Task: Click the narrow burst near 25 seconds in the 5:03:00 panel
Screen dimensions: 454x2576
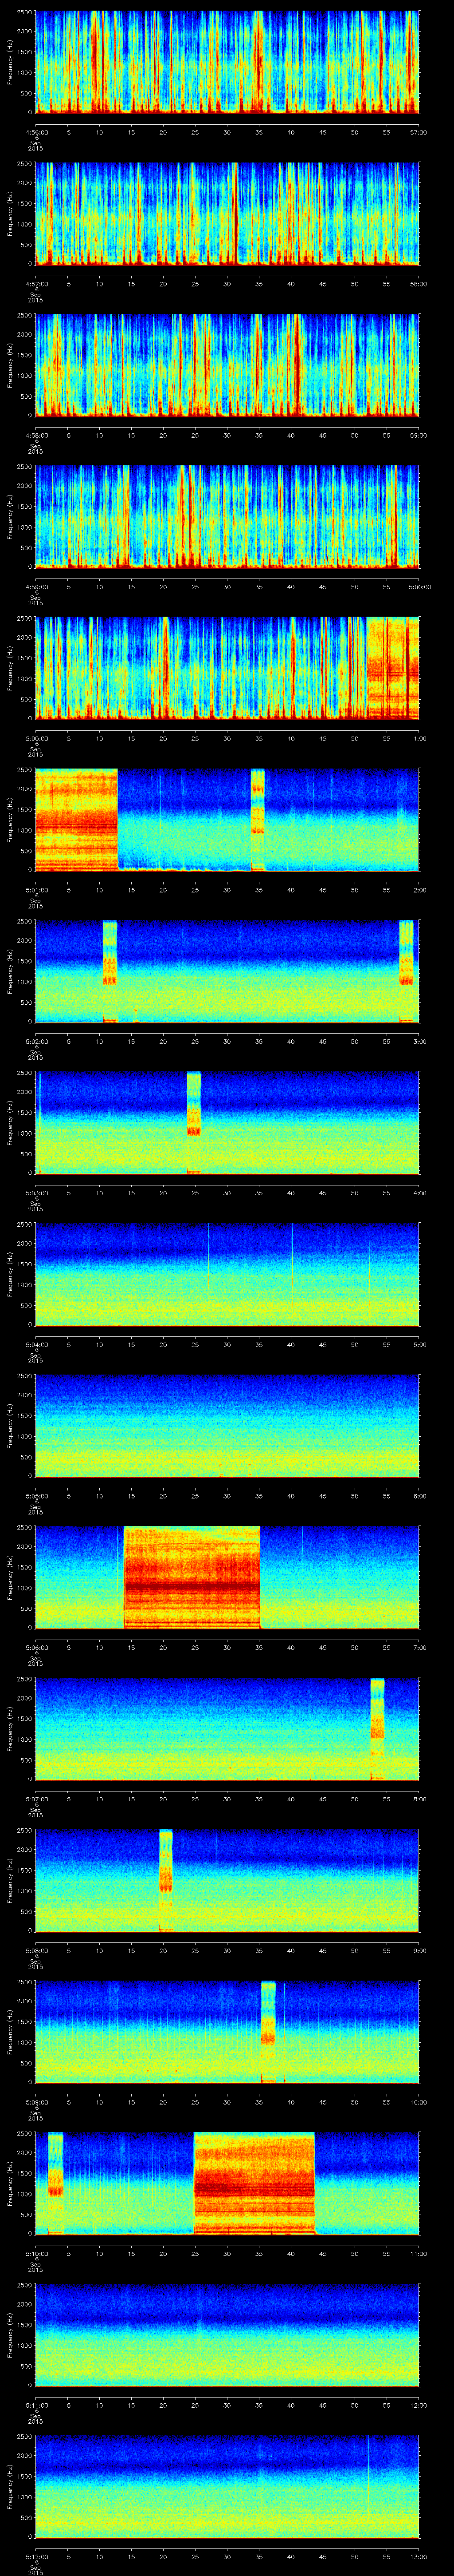Action: tap(194, 1121)
